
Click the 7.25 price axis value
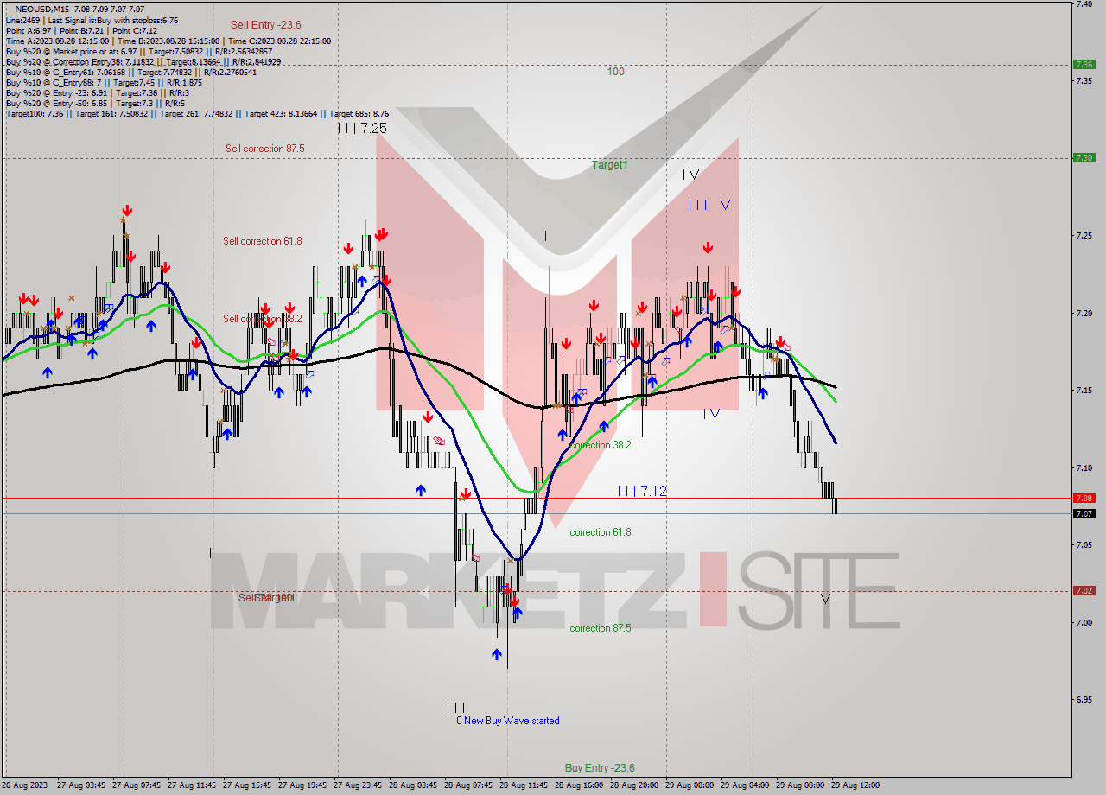click(1084, 235)
